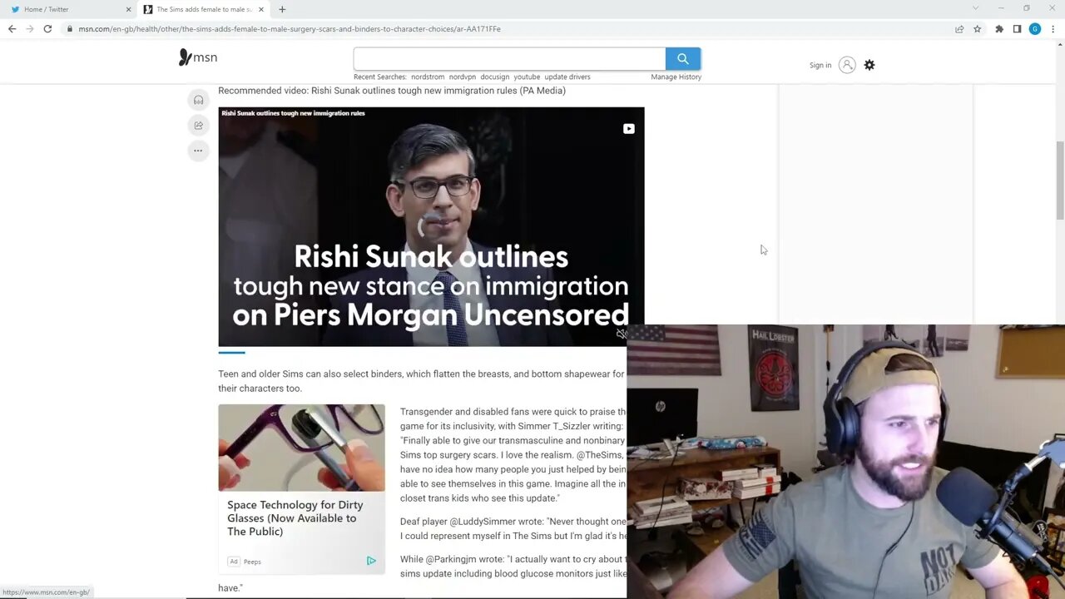This screenshot has width=1065, height=599.
Task: Click the blue search magnifier button
Action: click(683, 58)
